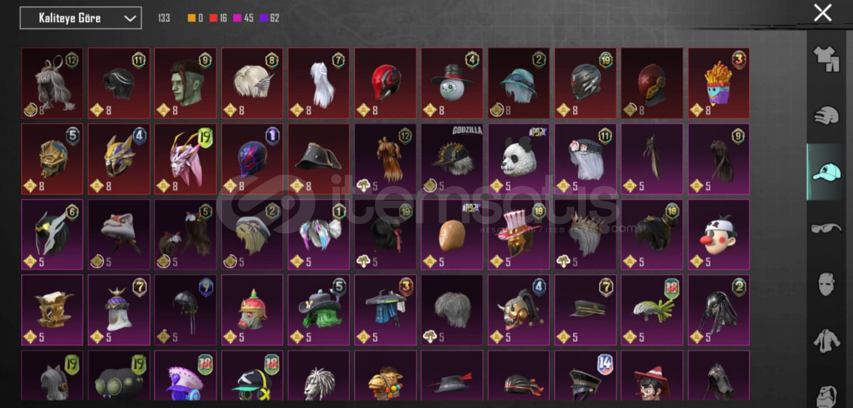Select the french fries headwear item
853x408 pixels.
pyautogui.click(x=718, y=83)
